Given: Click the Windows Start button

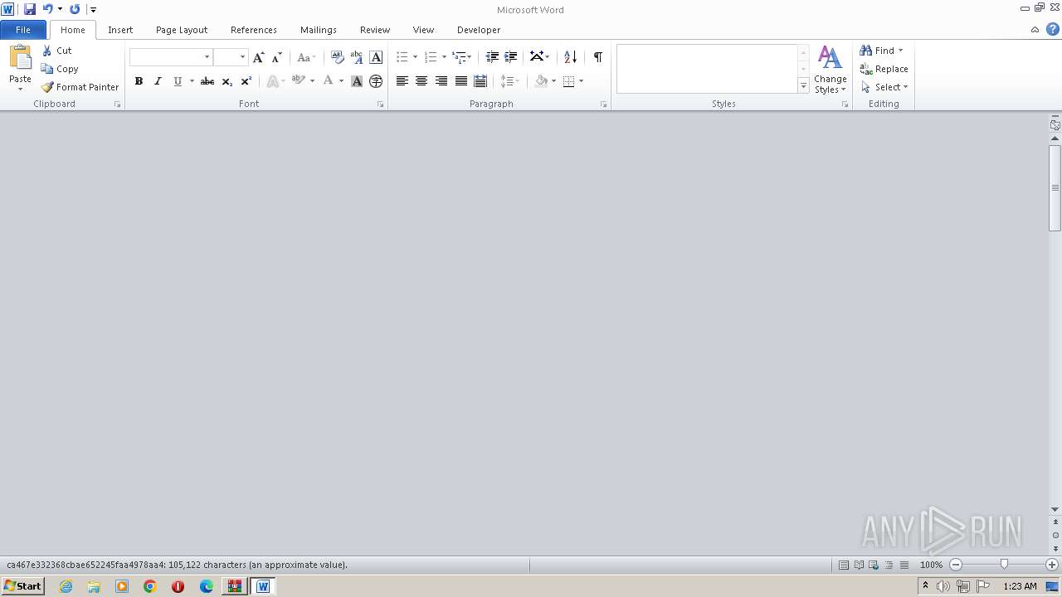Looking at the screenshot, I should (22, 586).
